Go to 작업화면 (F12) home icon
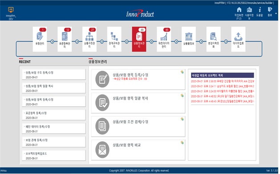 pyautogui.click(x=239, y=10)
